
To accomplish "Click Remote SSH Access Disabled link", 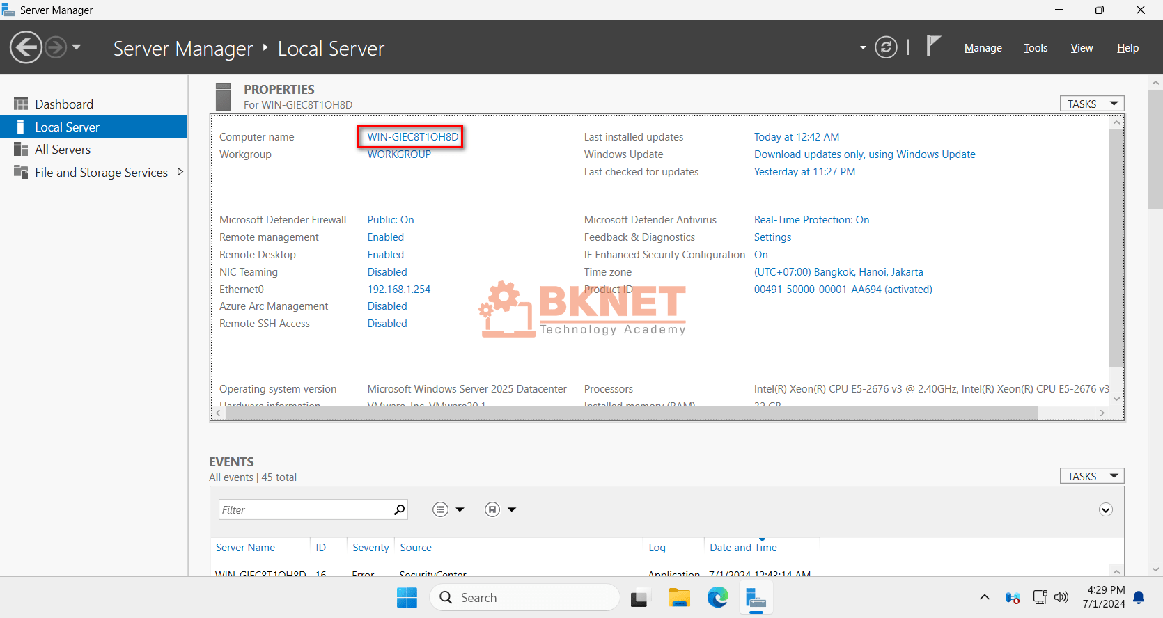I will click(387, 324).
